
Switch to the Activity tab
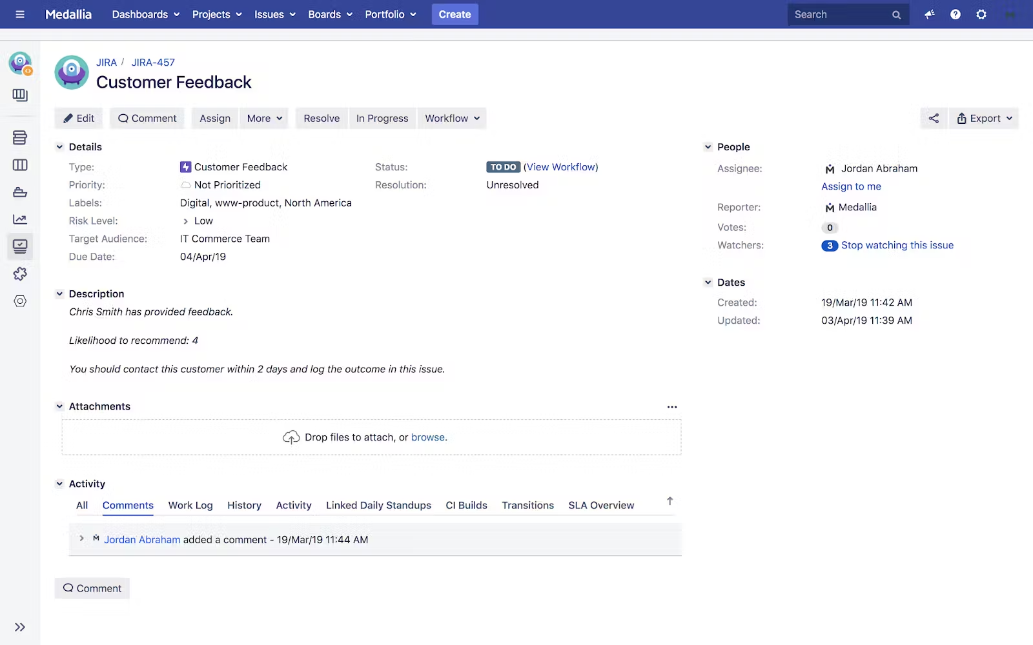(x=294, y=505)
